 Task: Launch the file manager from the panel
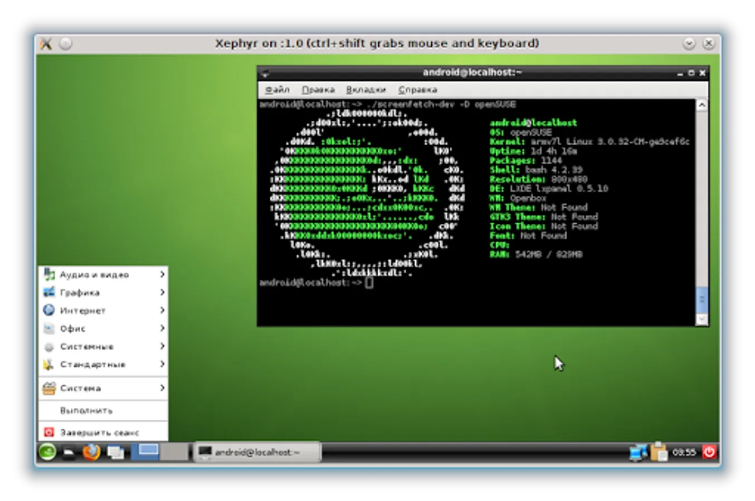69,453
